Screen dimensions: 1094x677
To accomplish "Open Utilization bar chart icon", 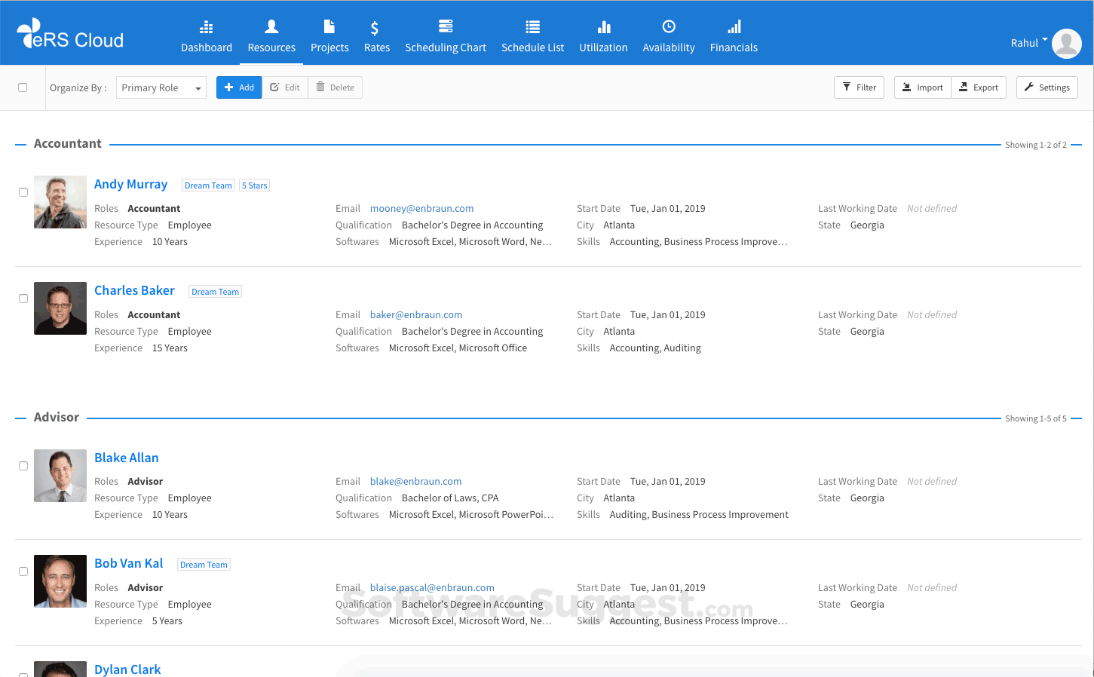I will point(603,27).
